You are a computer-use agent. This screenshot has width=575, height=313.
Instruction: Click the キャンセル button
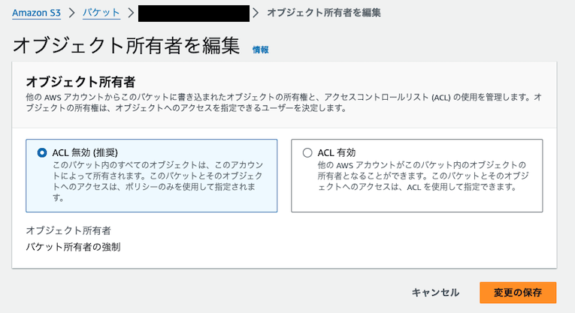pyautogui.click(x=435, y=293)
